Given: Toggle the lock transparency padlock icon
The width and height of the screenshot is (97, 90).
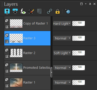Looking at the screenshot, I should 58,11.
